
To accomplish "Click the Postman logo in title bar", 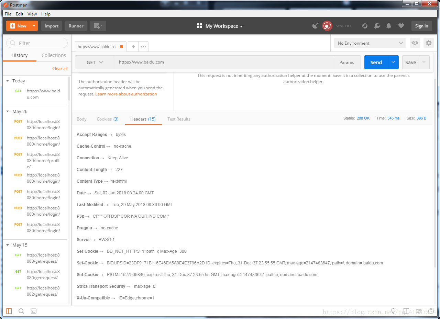I will click(5, 5).
